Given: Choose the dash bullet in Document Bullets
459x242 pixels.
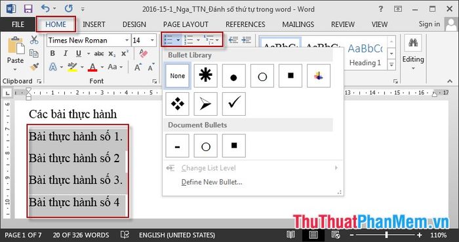Looking at the screenshot, I should [x=177, y=146].
